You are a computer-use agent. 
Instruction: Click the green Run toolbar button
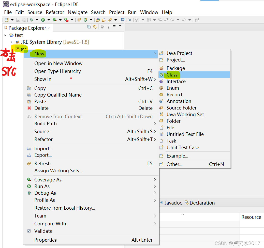pos(43,20)
